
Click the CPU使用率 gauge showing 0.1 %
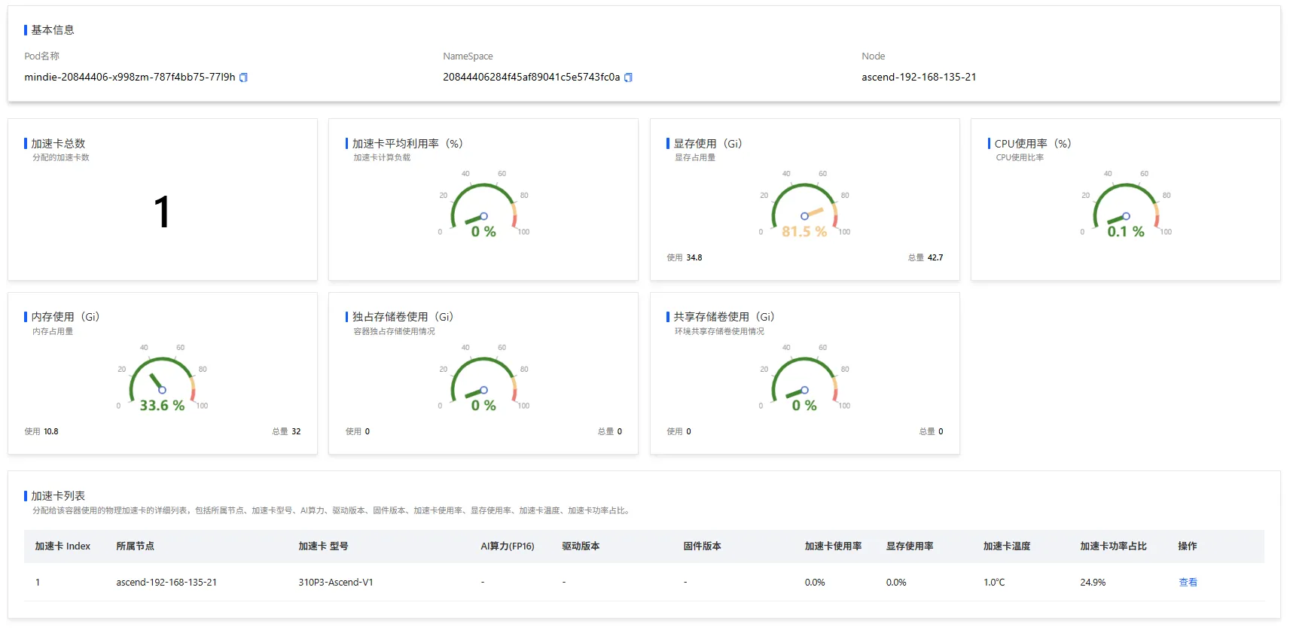pyautogui.click(x=1126, y=208)
